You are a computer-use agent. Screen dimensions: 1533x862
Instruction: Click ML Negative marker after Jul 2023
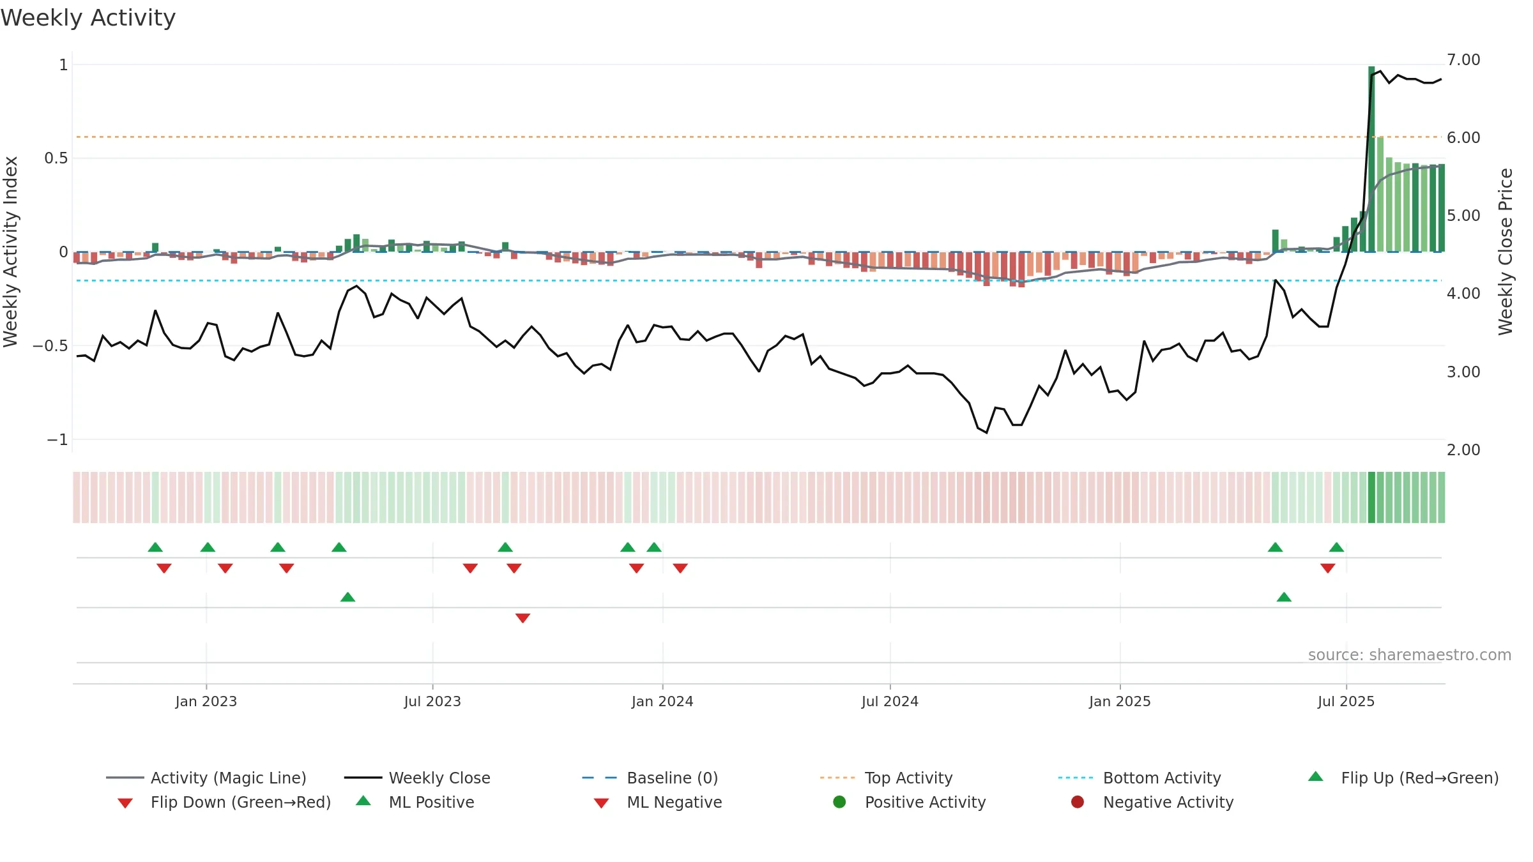tap(522, 618)
